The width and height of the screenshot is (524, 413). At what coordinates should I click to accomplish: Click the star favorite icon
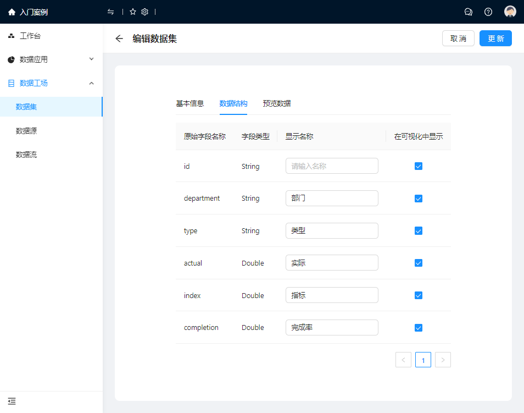coord(132,12)
